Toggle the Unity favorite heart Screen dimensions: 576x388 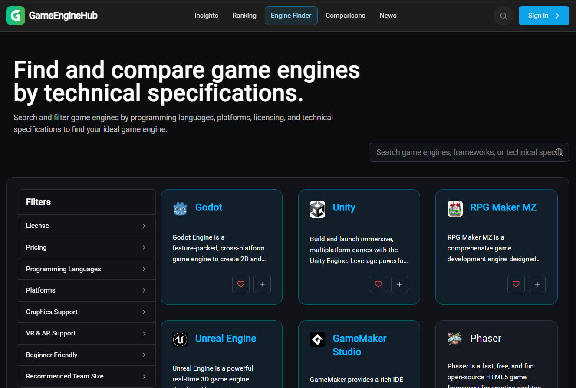tap(378, 284)
